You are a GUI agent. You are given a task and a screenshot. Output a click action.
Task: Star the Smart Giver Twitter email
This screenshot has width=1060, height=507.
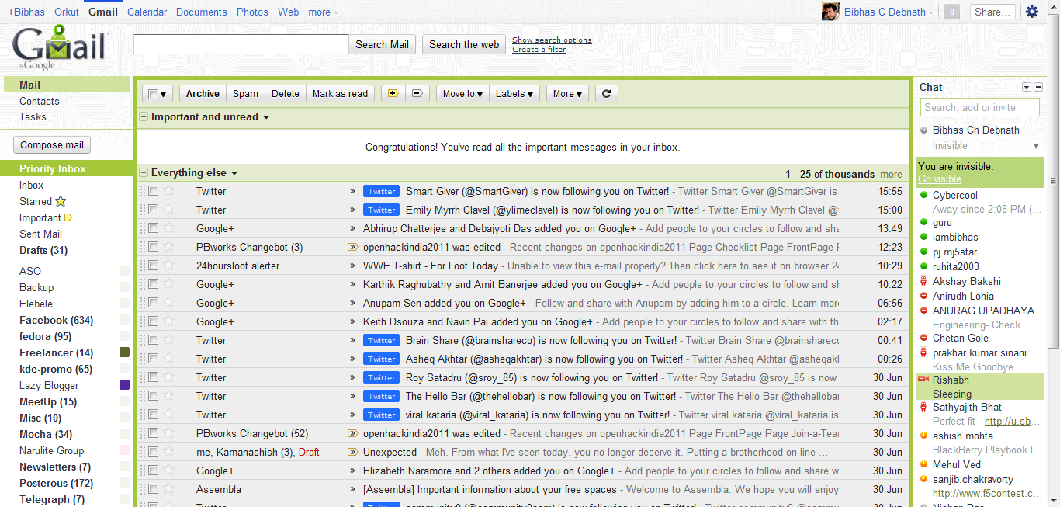point(168,191)
